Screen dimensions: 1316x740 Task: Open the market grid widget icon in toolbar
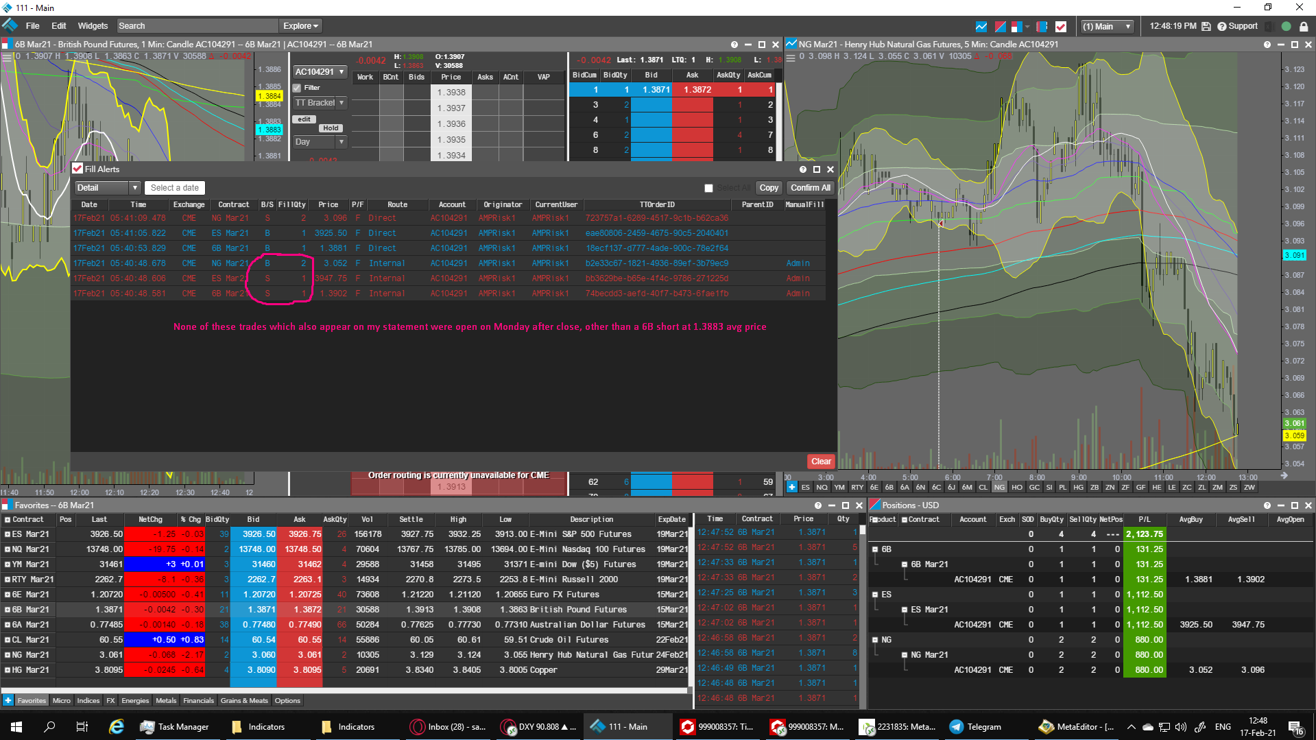point(1017,26)
